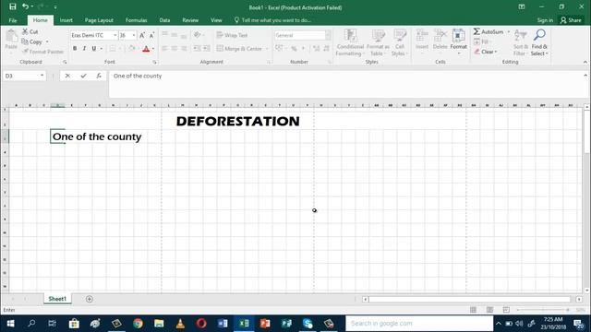This screenshot has width=591, height=332.
Task: Open the Clear menu with the eraser
Action: pos(486,52)
